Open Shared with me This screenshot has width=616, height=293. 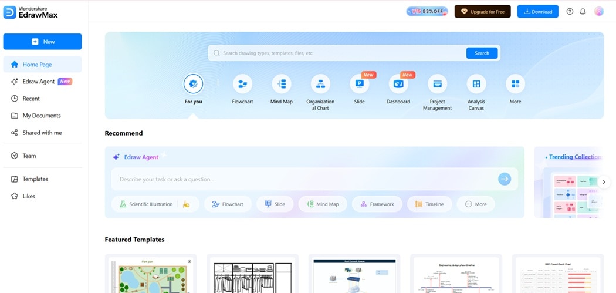point(42,133)
